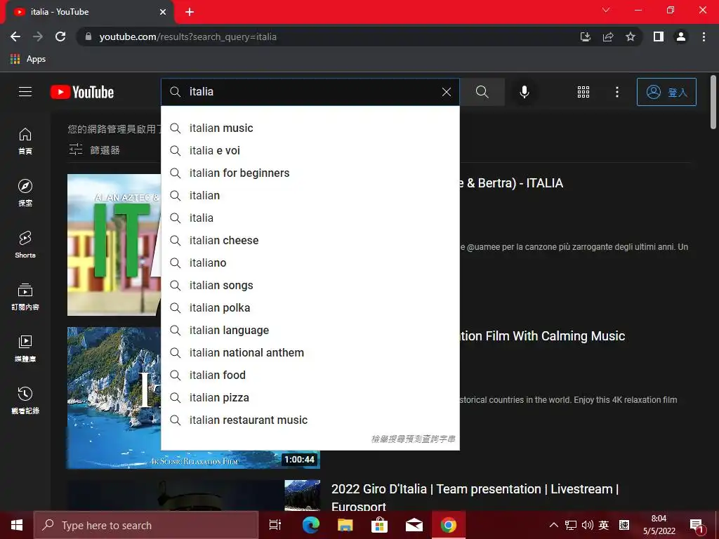
Task: Open YouTube settings three-dot menu
Action: tap(617, 92)
